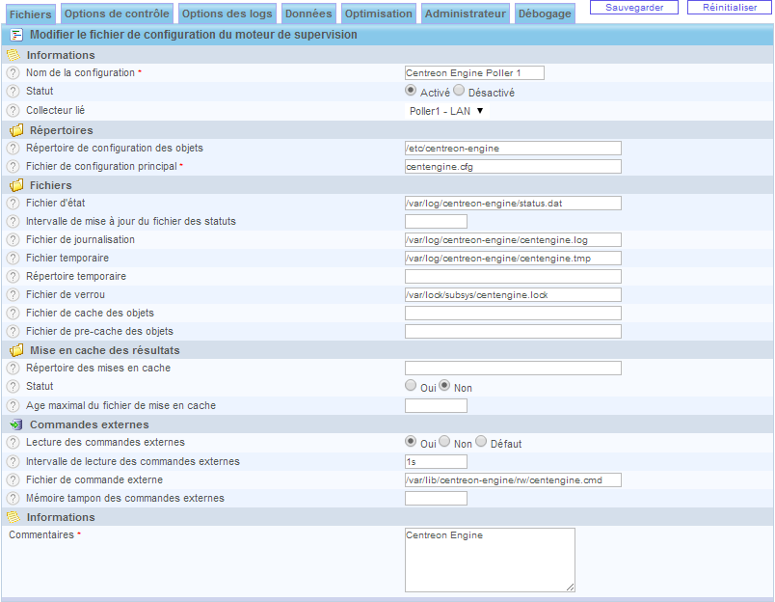Open help for Répertoire des mises en cache
Screen dimensions: 775x602
click(x=13, y=368)
